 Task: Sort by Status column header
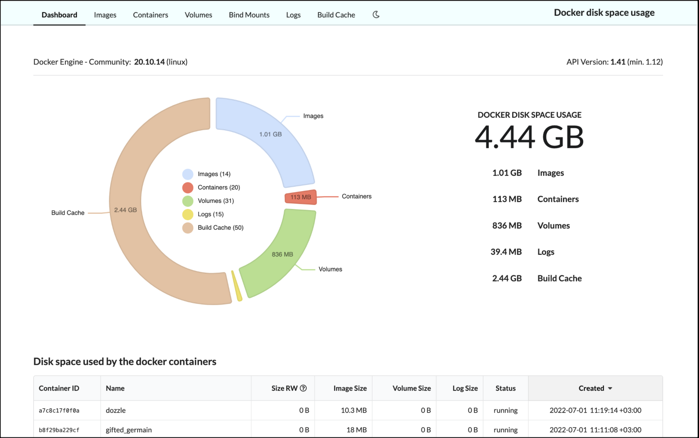(x=505, y=388)
